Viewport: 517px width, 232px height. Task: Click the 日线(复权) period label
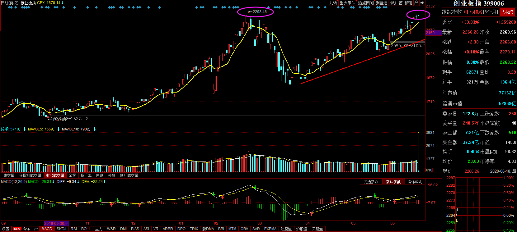click(10, 3)
